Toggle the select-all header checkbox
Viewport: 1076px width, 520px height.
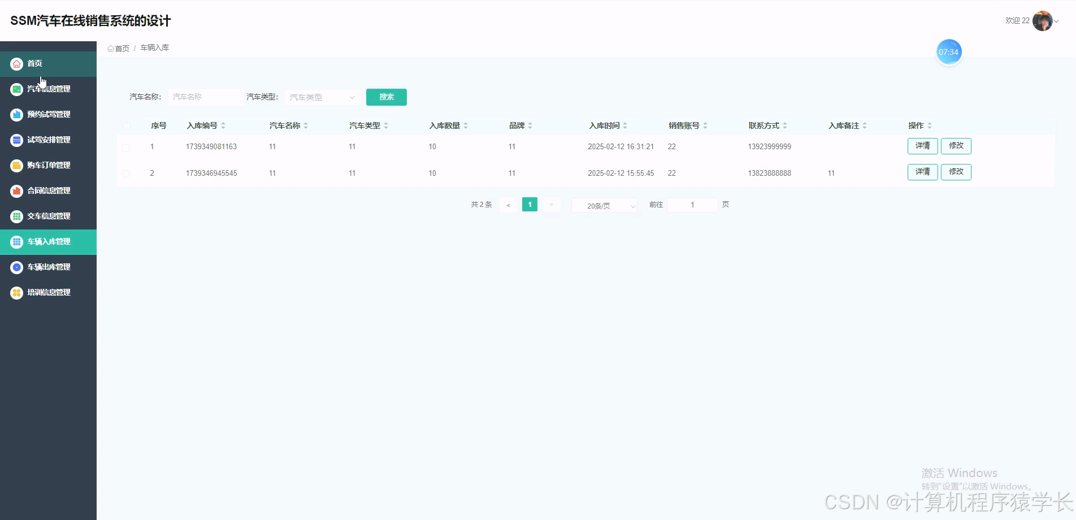(x=126, y=126)
